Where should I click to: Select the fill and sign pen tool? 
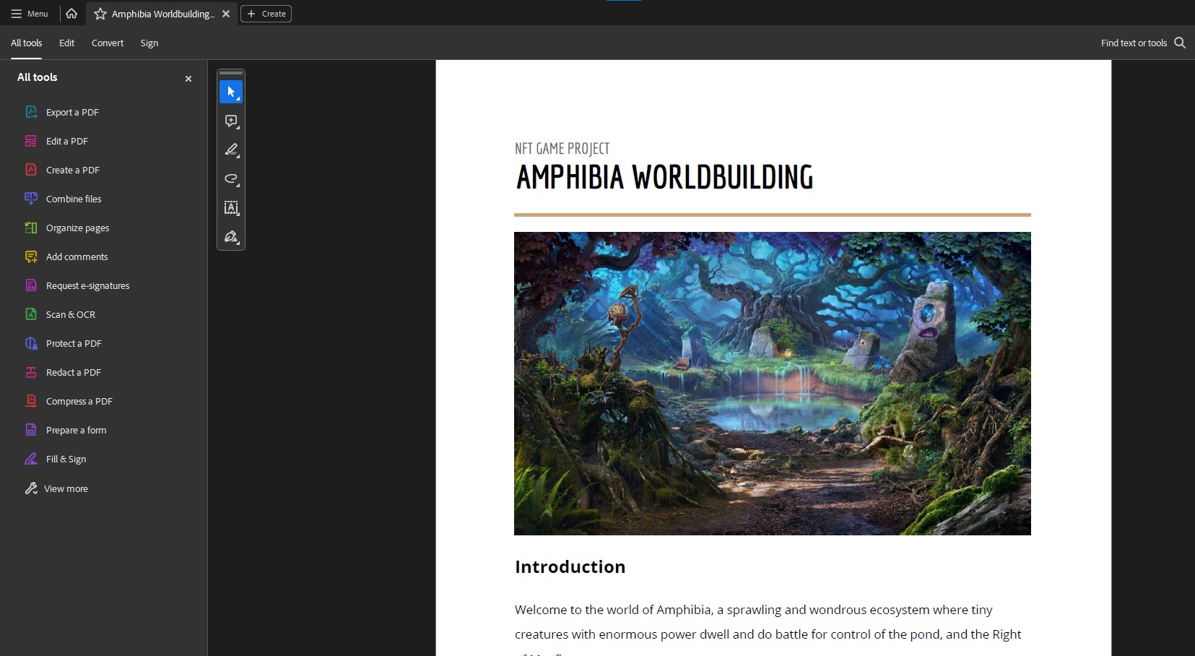(231, 237)
